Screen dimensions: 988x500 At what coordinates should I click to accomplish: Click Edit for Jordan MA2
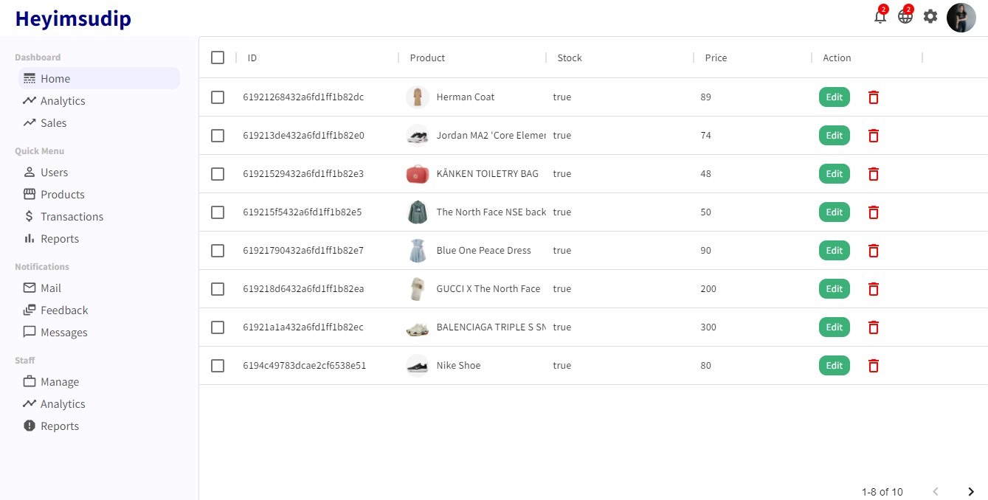pos(834,136)
